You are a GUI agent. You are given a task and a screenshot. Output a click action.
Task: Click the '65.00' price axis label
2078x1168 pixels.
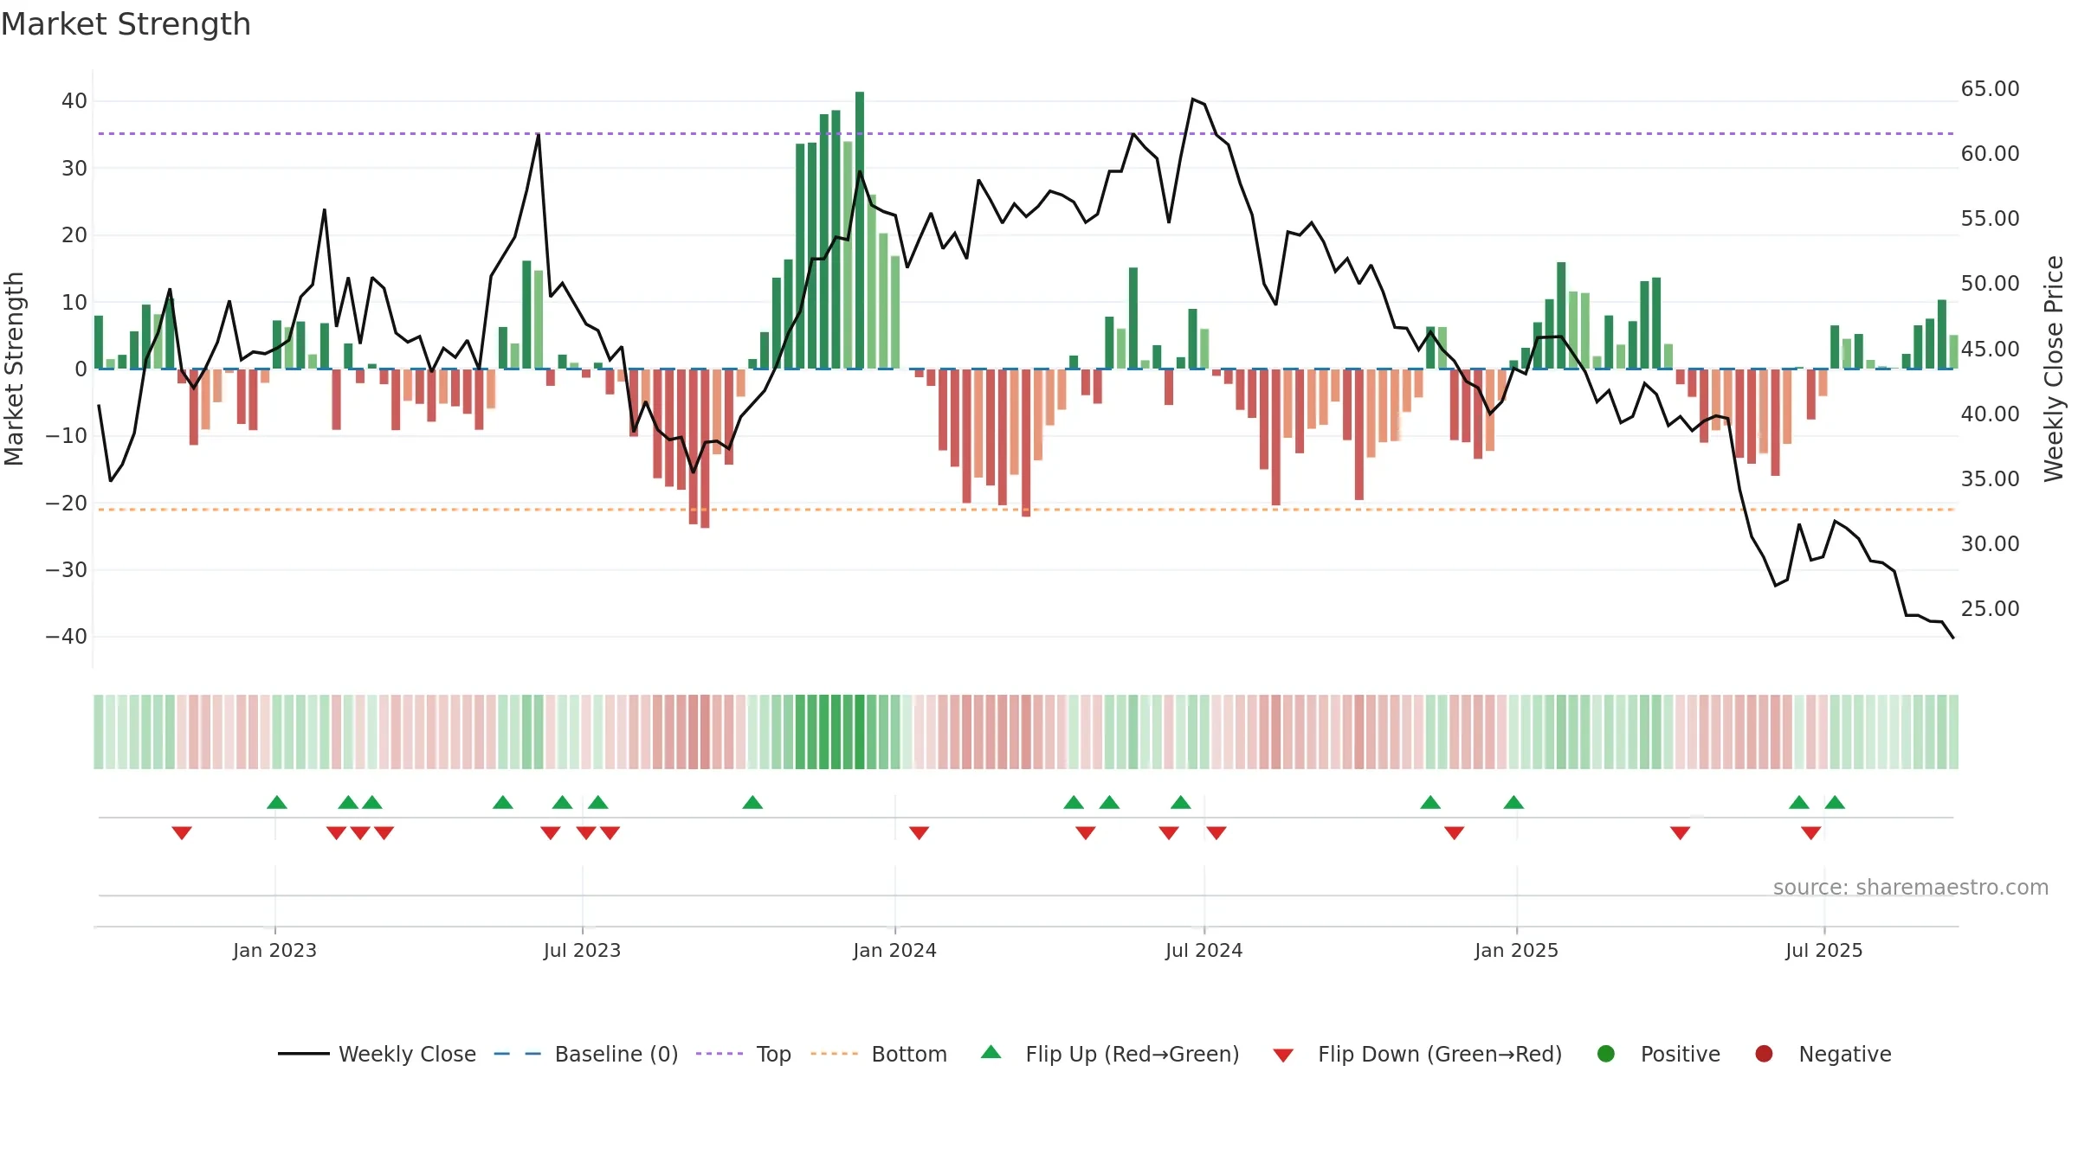tap(1990, 89)
